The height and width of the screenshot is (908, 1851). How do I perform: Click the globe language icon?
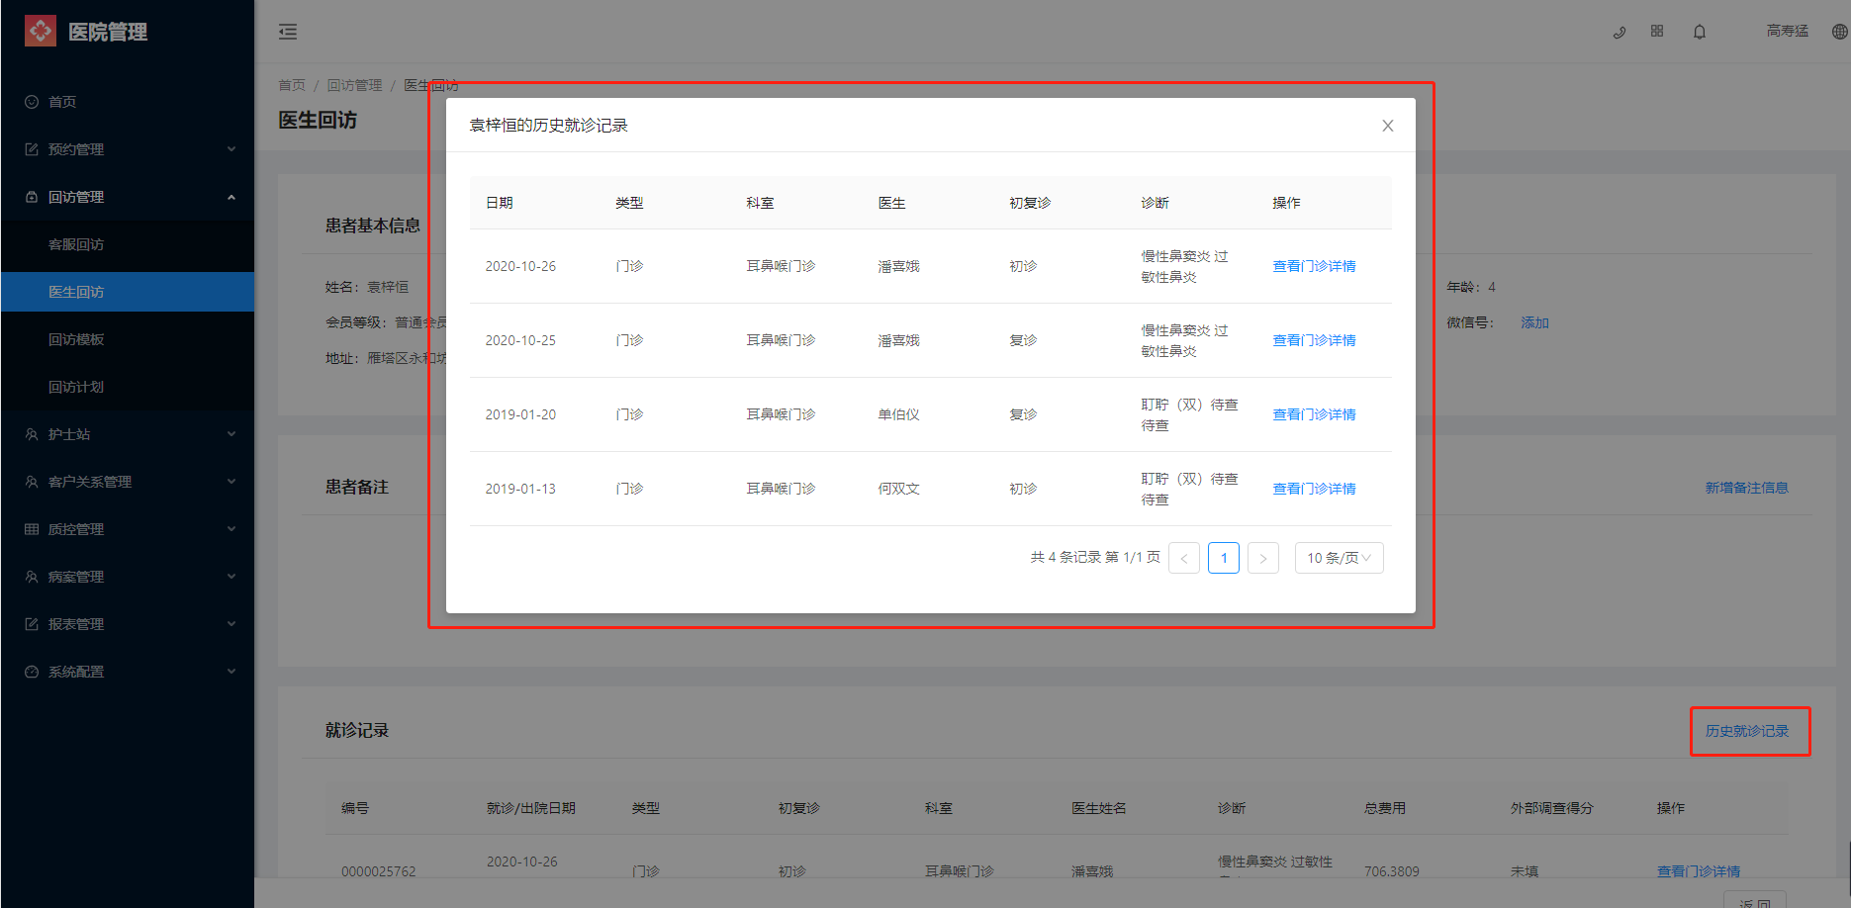pyautogui.click(x=1839, y=32)
